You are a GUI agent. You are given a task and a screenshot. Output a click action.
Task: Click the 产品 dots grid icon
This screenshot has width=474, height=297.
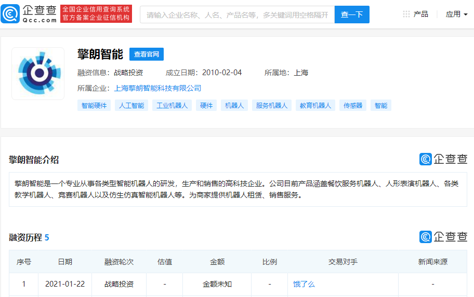click(x=406, y=14)
